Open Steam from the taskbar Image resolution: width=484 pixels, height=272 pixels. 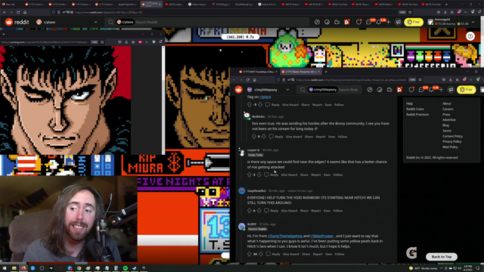click(x=135, y=268)
